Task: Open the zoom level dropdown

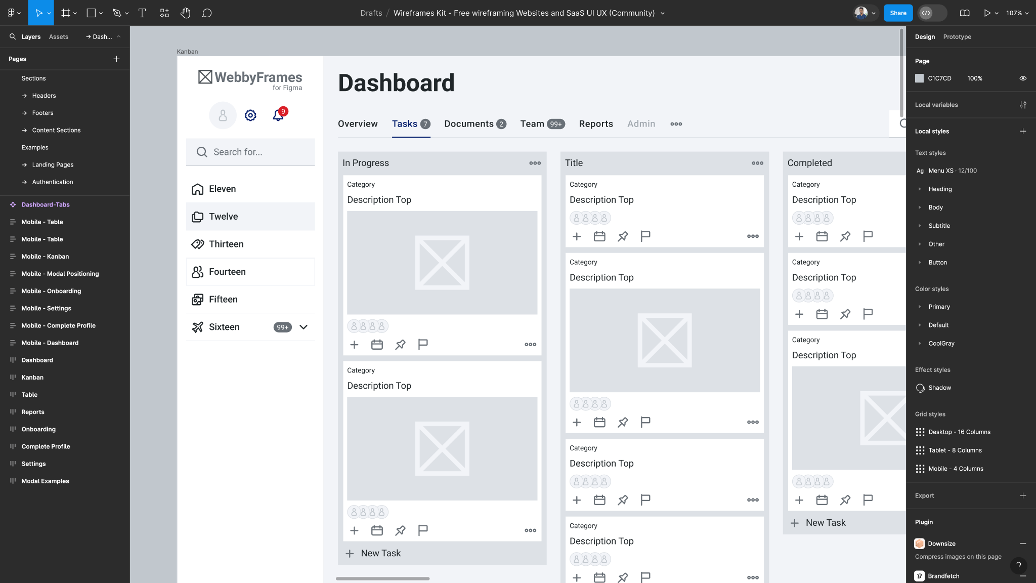Action: pos(1017,13)
